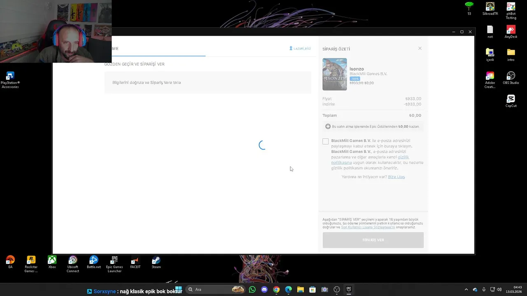Open the 'not' text file icon
527x296 pixels.
[x=490, y=32]
